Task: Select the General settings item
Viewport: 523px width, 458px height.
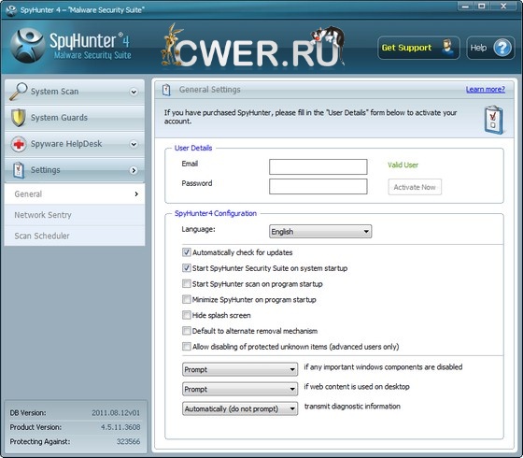Action: (x=75, y=194)
